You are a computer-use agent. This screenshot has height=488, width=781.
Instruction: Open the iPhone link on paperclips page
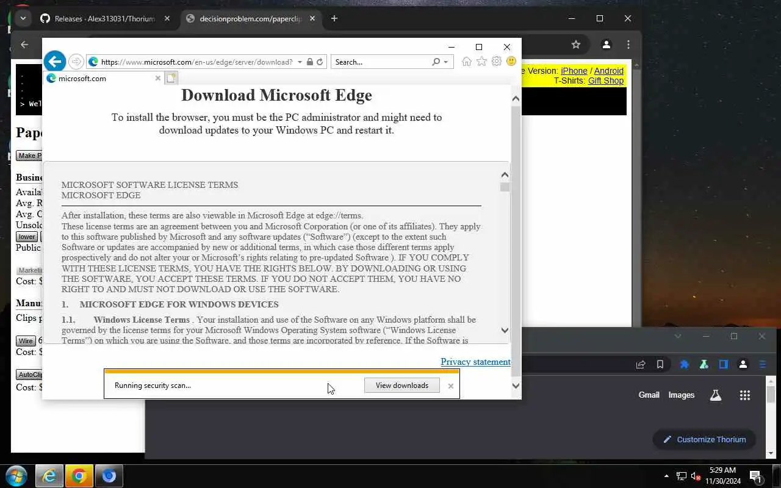pyautogui.click(x=574, y=71)
